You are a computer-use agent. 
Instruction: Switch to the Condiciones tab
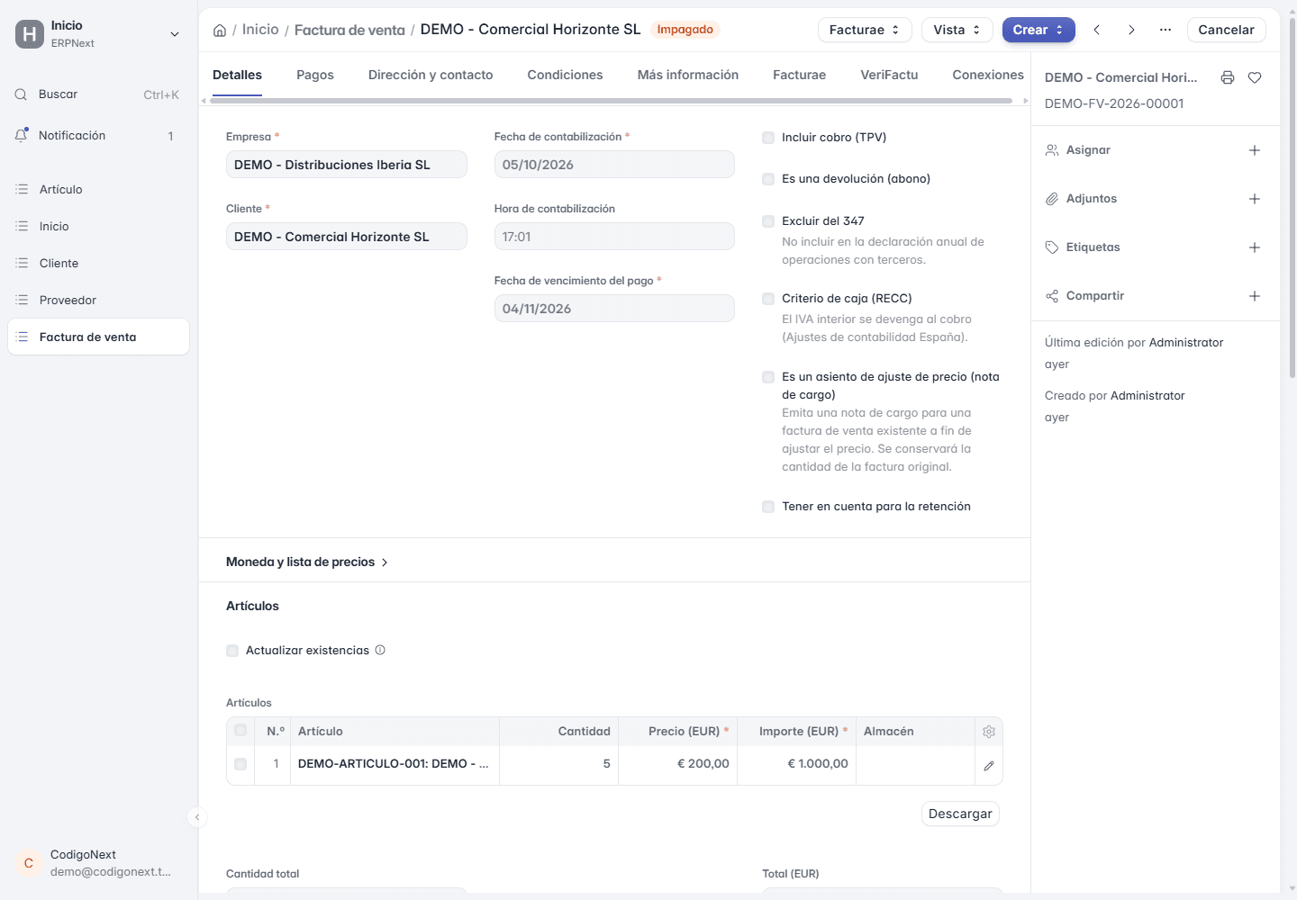coord(565,75)
